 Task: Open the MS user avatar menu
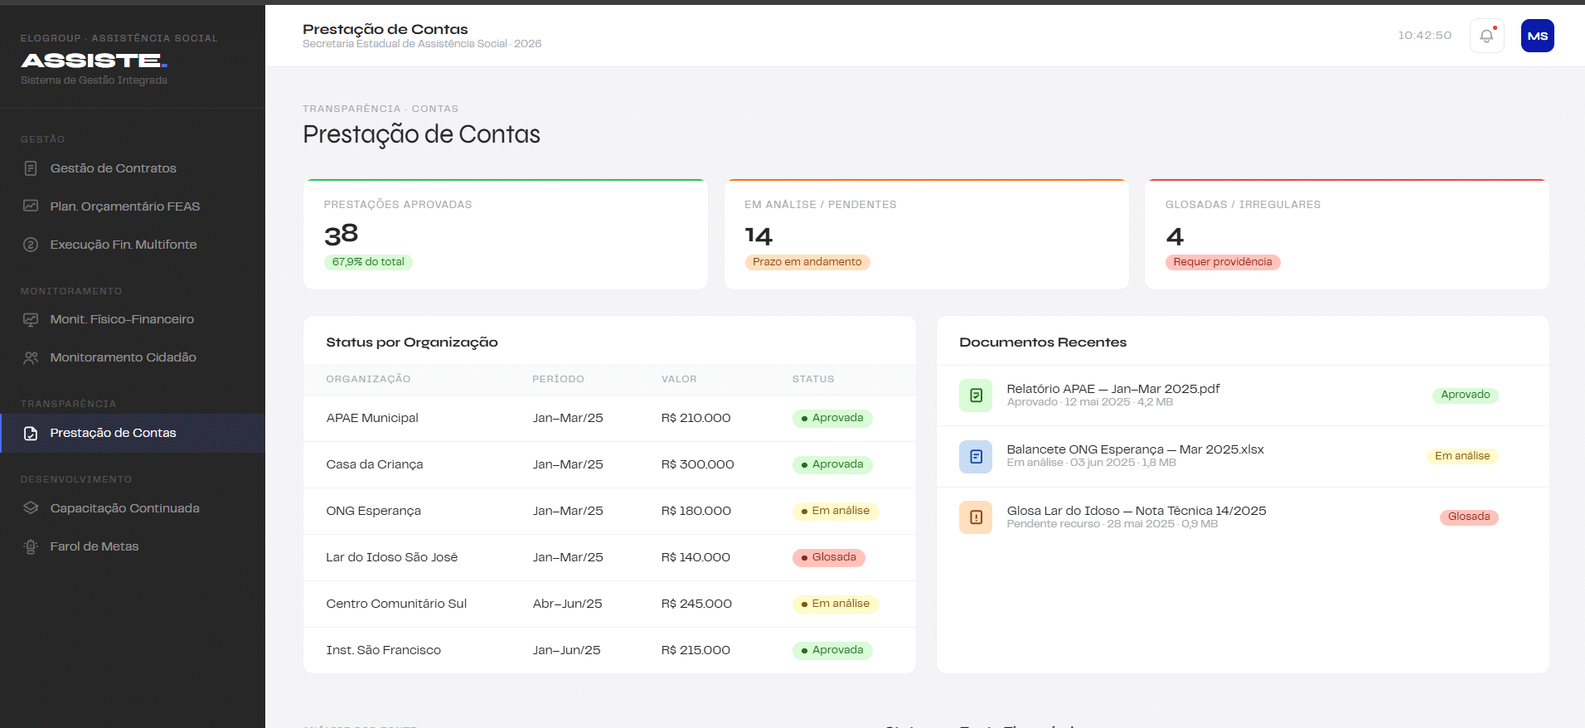(1537, 36)
